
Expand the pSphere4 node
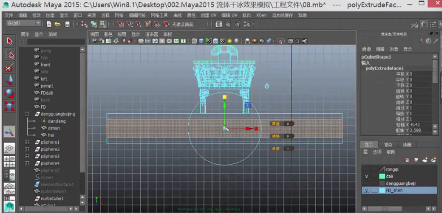(27, 163)
